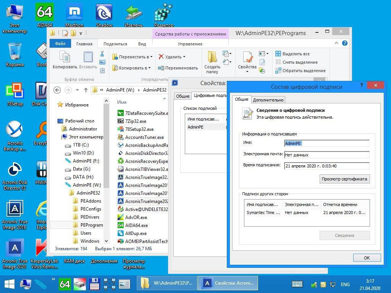Open KasperskyLab Virus Removal desktop icon
Image resolution: width=391 pixels, height=293 pixels.
point(44,254)
